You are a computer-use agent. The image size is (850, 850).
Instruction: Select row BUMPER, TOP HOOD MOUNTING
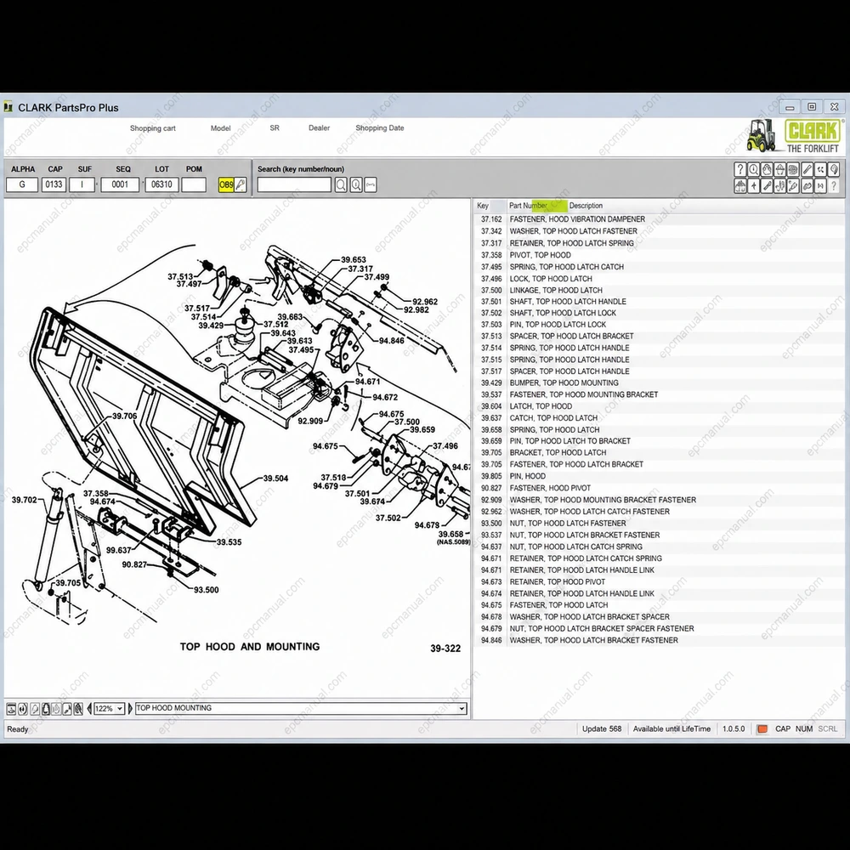[x=660, y=382]
